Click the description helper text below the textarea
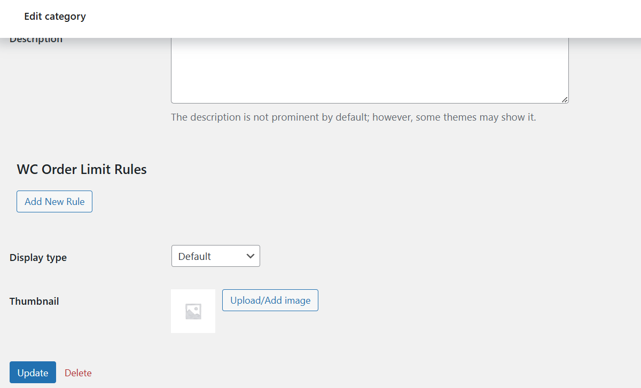This screenshot has height=388, width=641. 353,117
